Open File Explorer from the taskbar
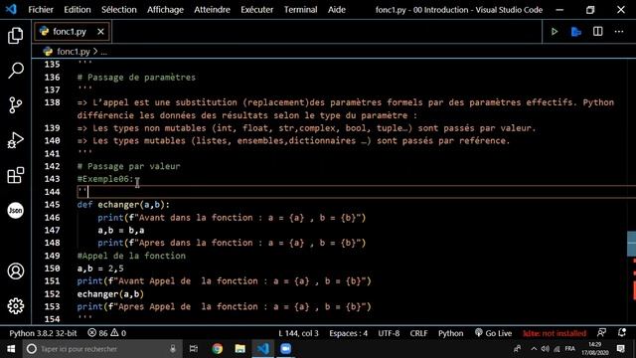This screenshot has height=358, width=636. pos(240,349)
